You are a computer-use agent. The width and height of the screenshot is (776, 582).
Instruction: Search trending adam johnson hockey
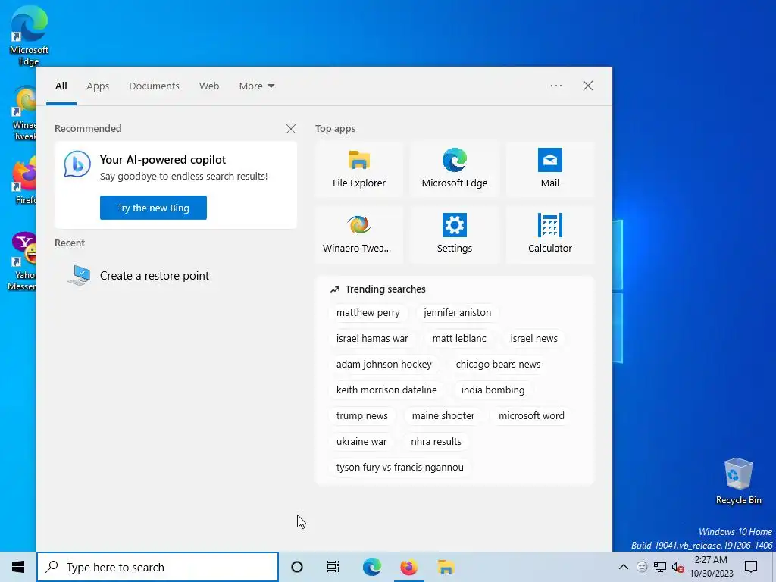click(x=384, y=365)
